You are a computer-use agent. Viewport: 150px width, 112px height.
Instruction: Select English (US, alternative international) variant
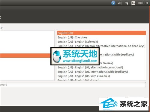(101, 67)
